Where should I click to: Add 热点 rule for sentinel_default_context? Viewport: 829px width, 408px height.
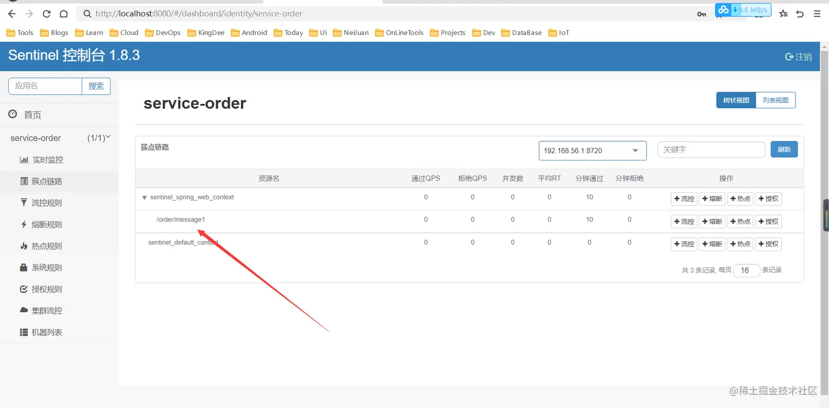coord(740,244)
